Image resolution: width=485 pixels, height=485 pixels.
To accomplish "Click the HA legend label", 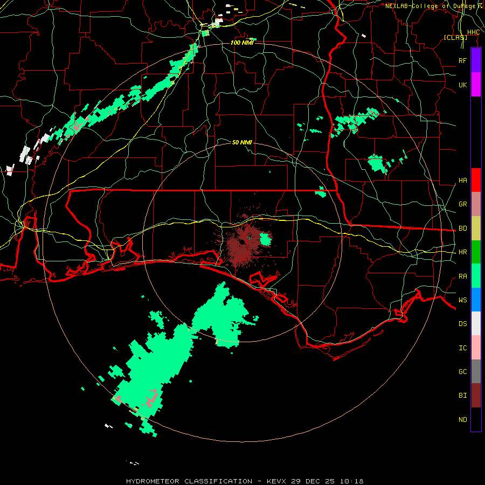I will coord(462,181).
